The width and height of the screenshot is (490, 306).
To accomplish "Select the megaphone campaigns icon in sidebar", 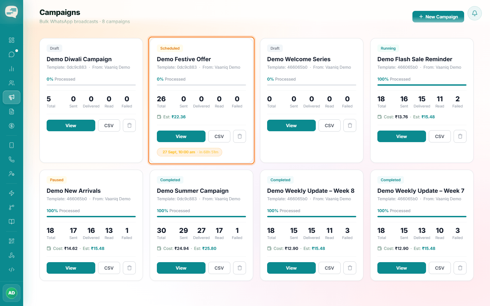I will (x=12, y=97).
